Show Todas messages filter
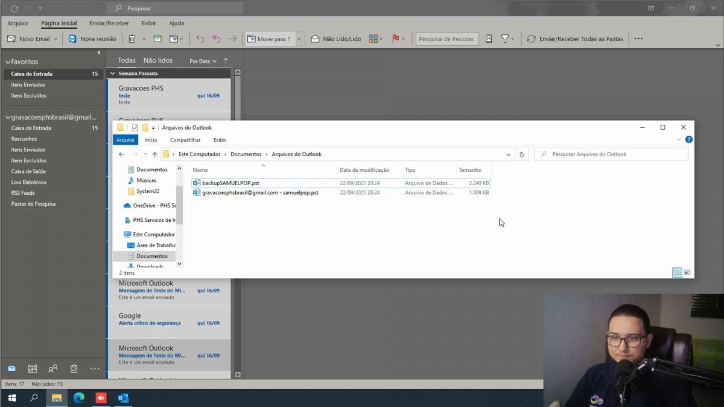The width and height of the screenshot is (724, 407). point(127,60)
